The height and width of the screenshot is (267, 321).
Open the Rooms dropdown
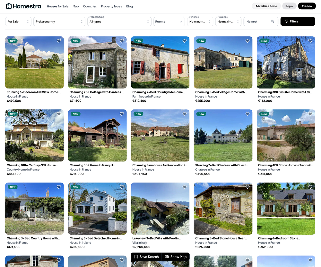pyautogui.click(x=169, y=22)
